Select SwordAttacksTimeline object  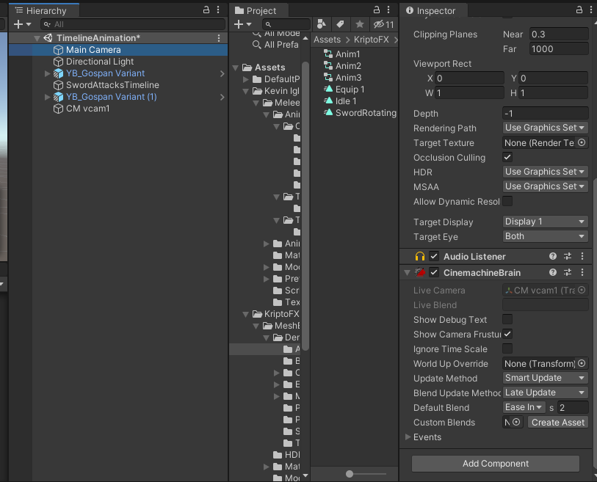(x=112, y=85)
